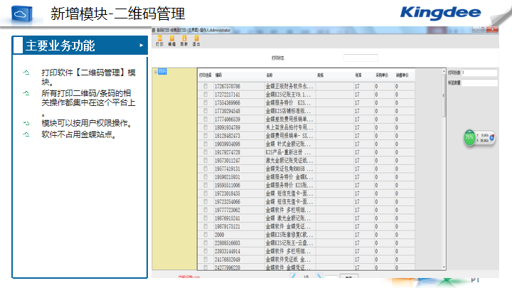Check the box for row 2000
Screen dimensions: 512x288
point(206,235)
